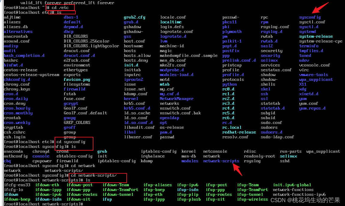
Task: Click the "ld.so.cache" file name
Action: [x=137, y=113]
